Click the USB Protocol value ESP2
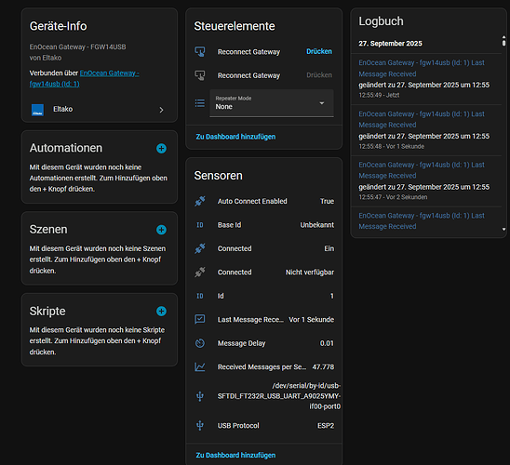Viewport: 510px width, 465px height. pyautogui.click(x=326, y=426)
